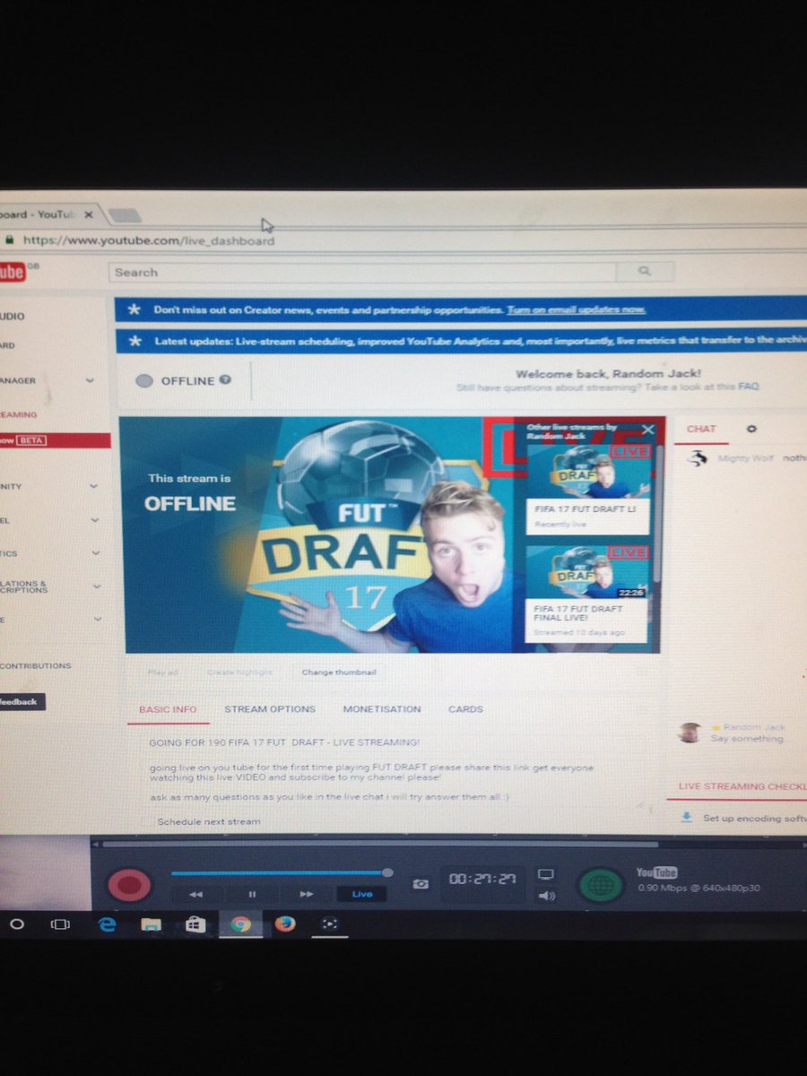Click the Latest updates banner
The image size is (807, 1076).
(460, 342)
